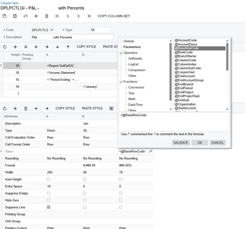Delete column set with trash icon
This screenshot has height=229, width=245.
[47, 16]
